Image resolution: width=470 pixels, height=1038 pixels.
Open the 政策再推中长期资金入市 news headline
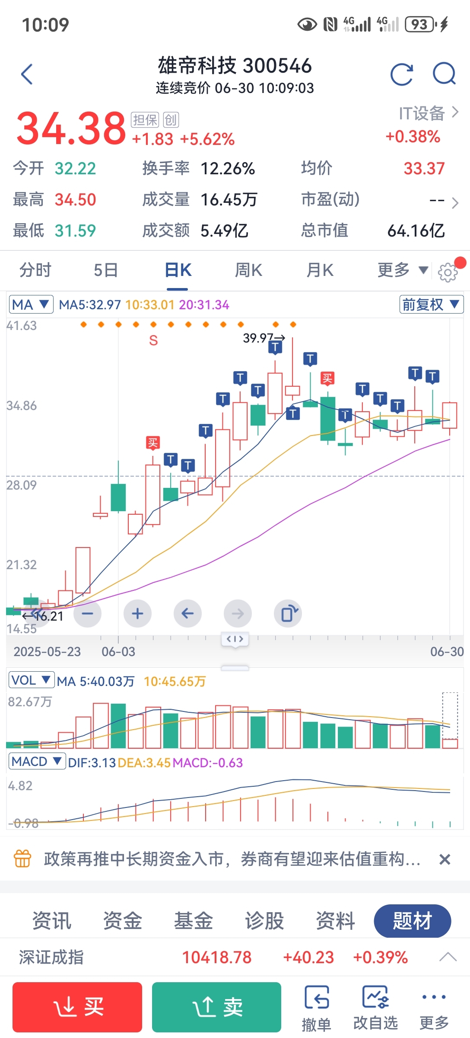(x=232, y=859)
